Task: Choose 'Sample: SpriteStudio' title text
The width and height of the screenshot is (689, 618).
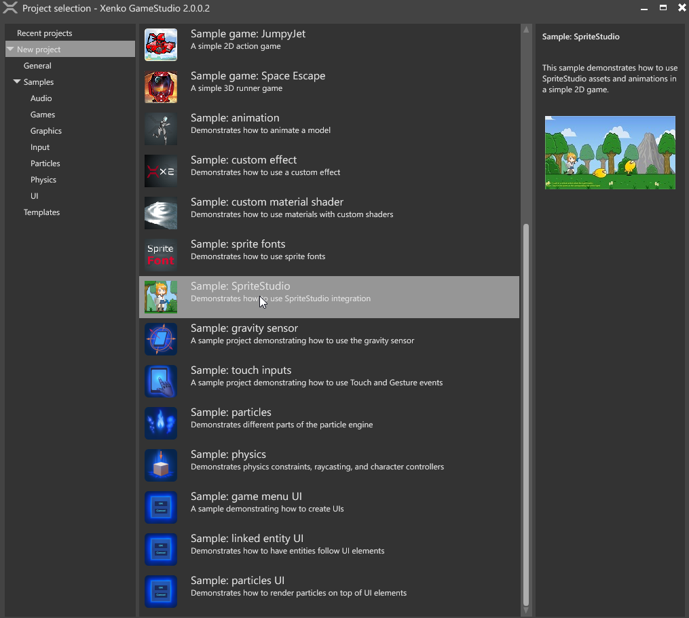Action: pos(240,286)
